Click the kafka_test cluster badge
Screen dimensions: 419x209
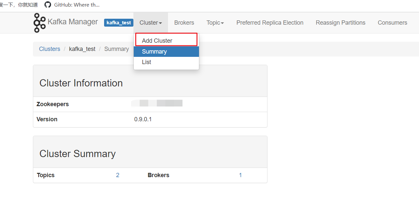tap(119, 23)
